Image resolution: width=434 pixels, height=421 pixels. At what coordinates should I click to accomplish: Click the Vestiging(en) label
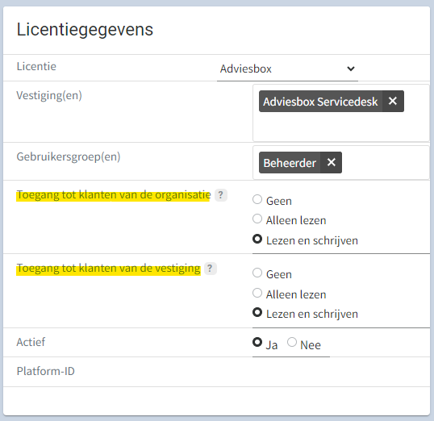click(x=49, y=95)
